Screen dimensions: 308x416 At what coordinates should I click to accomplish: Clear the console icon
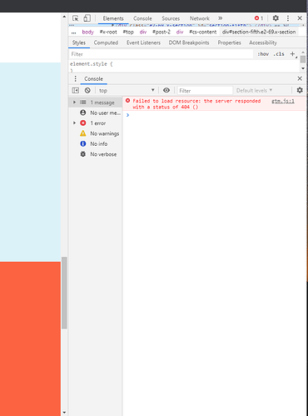pyautogui.click(x=87, y=90)
